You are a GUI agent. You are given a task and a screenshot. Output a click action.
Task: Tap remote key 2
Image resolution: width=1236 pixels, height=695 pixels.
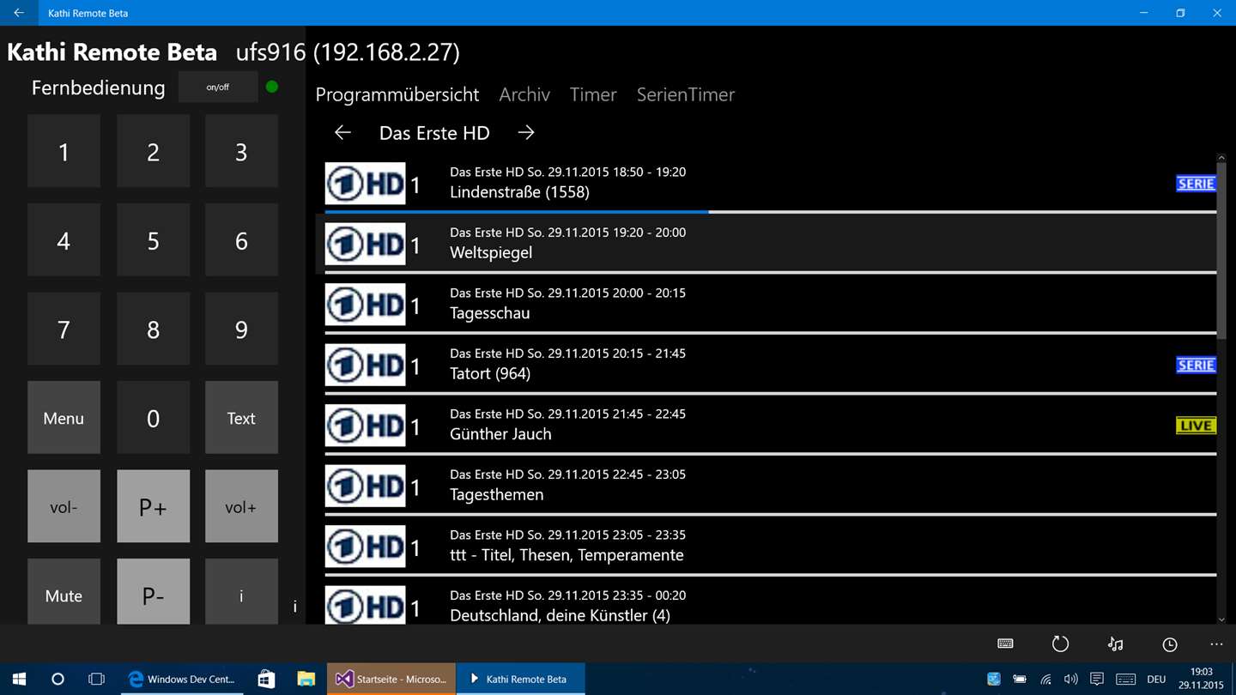click(153, 151)
